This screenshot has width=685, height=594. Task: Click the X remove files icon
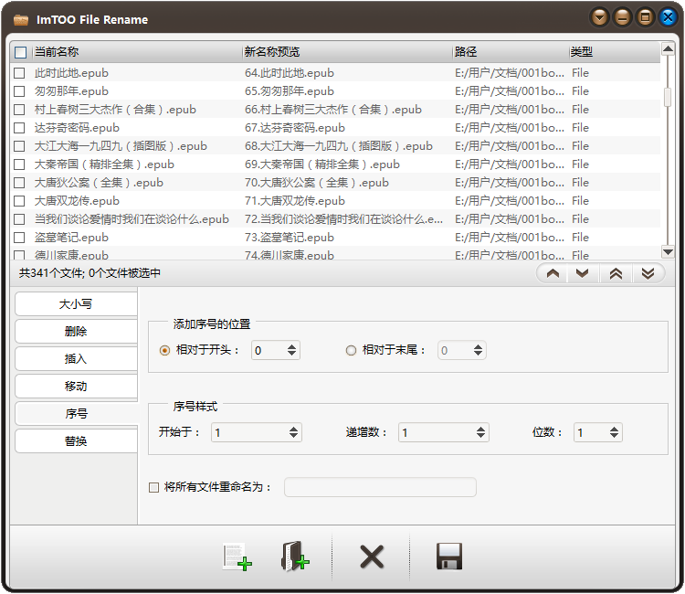(372, 557)
